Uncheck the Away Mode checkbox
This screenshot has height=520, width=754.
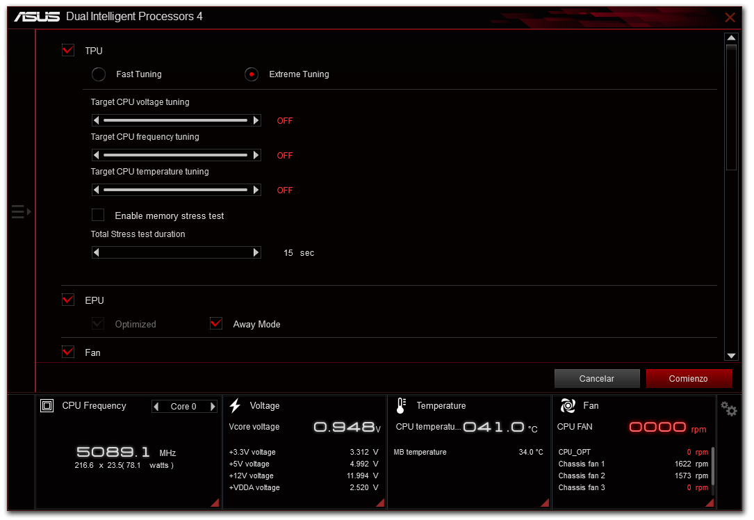point(216,323)
